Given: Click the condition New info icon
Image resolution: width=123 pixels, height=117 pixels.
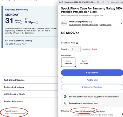Looking at the screenshot, I should tap(77, 43).
